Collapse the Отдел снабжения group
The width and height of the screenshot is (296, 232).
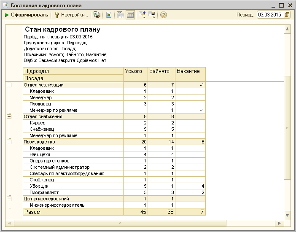tap(8, 116)
